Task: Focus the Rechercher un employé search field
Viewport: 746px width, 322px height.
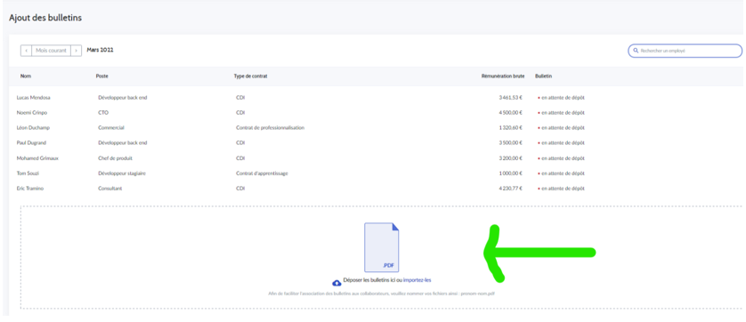Action: (x=685, y=51)
